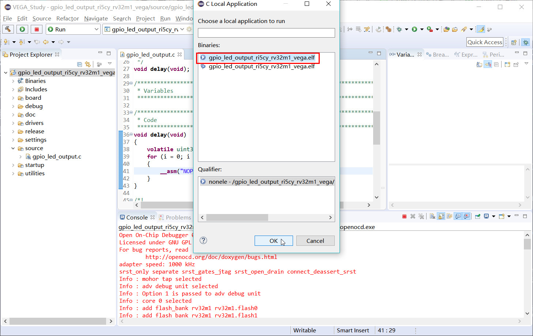The height and width of the screenshot is (336, 533).
Task: Click the hammer Build button in toolbar
Action: pos(8,29)
